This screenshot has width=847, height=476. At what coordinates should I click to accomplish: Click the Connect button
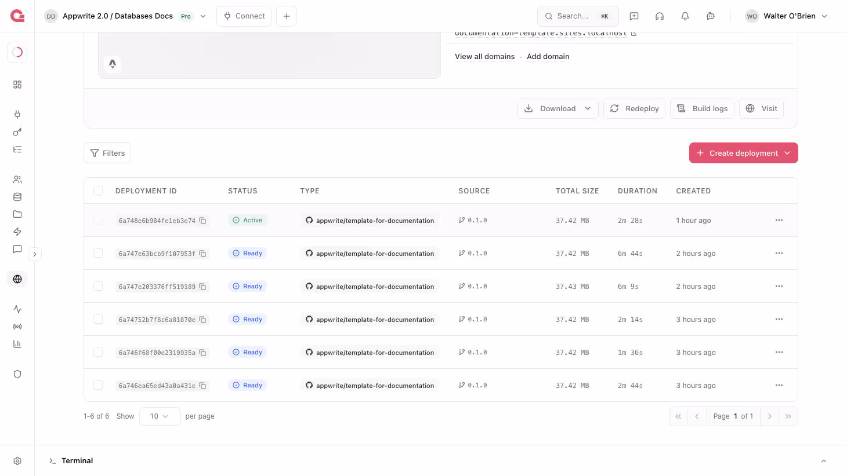(x=244, y=16)
